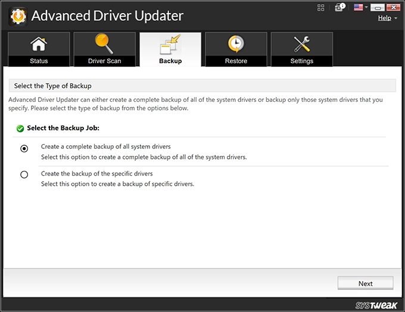Select the Backup tab label
Viewport: 405px width, 312px height.
[170, 61]
